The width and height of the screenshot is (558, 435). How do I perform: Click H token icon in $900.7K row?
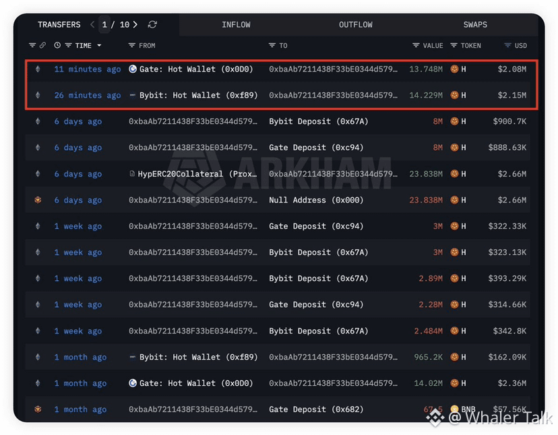click(454, 121)
